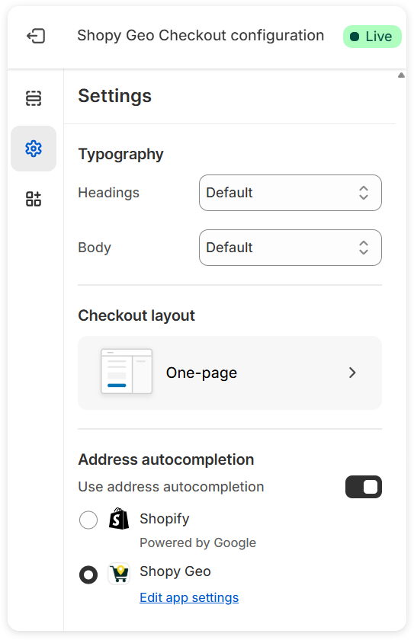
Task: Select the Settings gear icon
Action: pyautogui.click(x=34, y=149)
